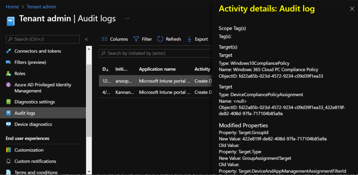Click the Azure AD Privileged Identity icon
The width and height of the screenshot is (358, 175).
coord(8,85)
